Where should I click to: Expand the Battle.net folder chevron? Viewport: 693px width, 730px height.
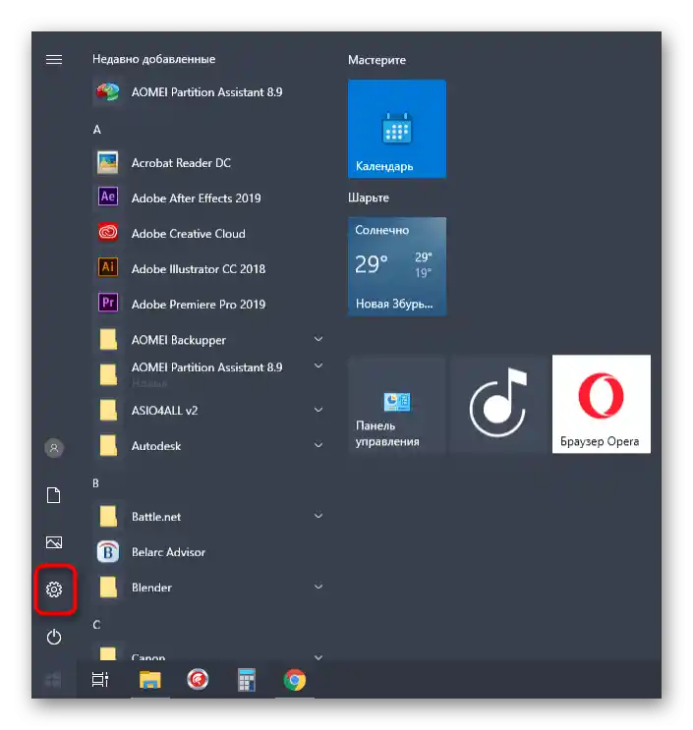318,516
